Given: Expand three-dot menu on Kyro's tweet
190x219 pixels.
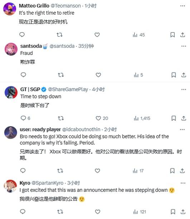Looking at the screenshot, I should (x=183, y=183).
